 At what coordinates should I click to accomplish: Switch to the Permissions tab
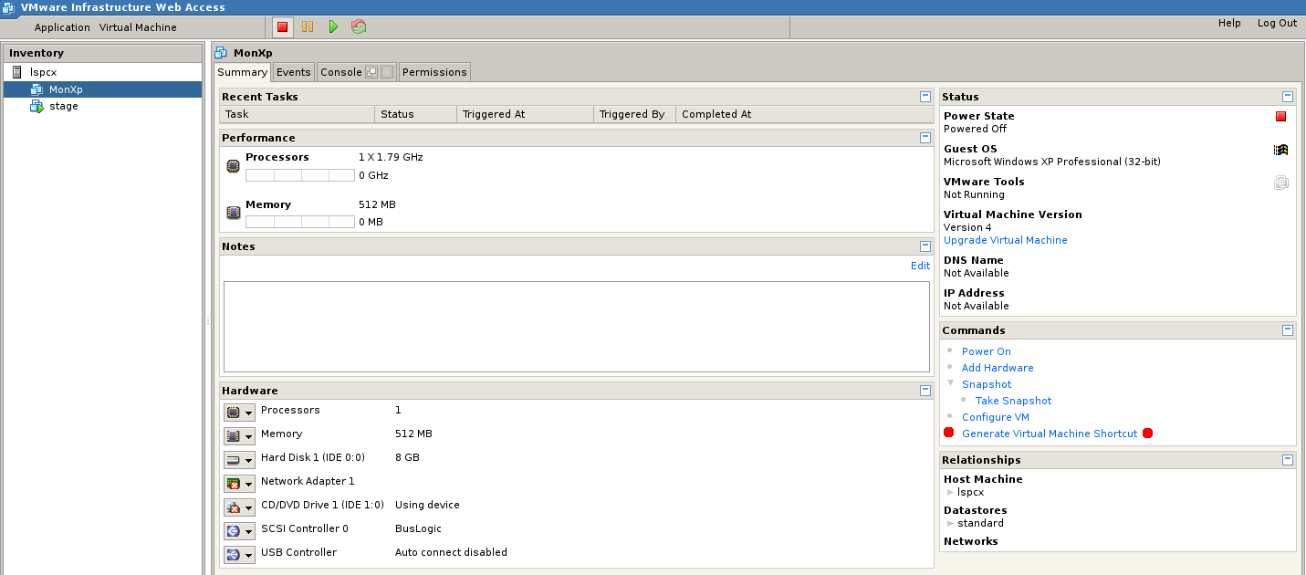click(x=434, y=72)
